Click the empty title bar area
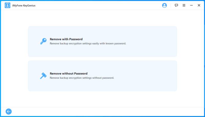The image size is (205, 117). click(98, 5)
